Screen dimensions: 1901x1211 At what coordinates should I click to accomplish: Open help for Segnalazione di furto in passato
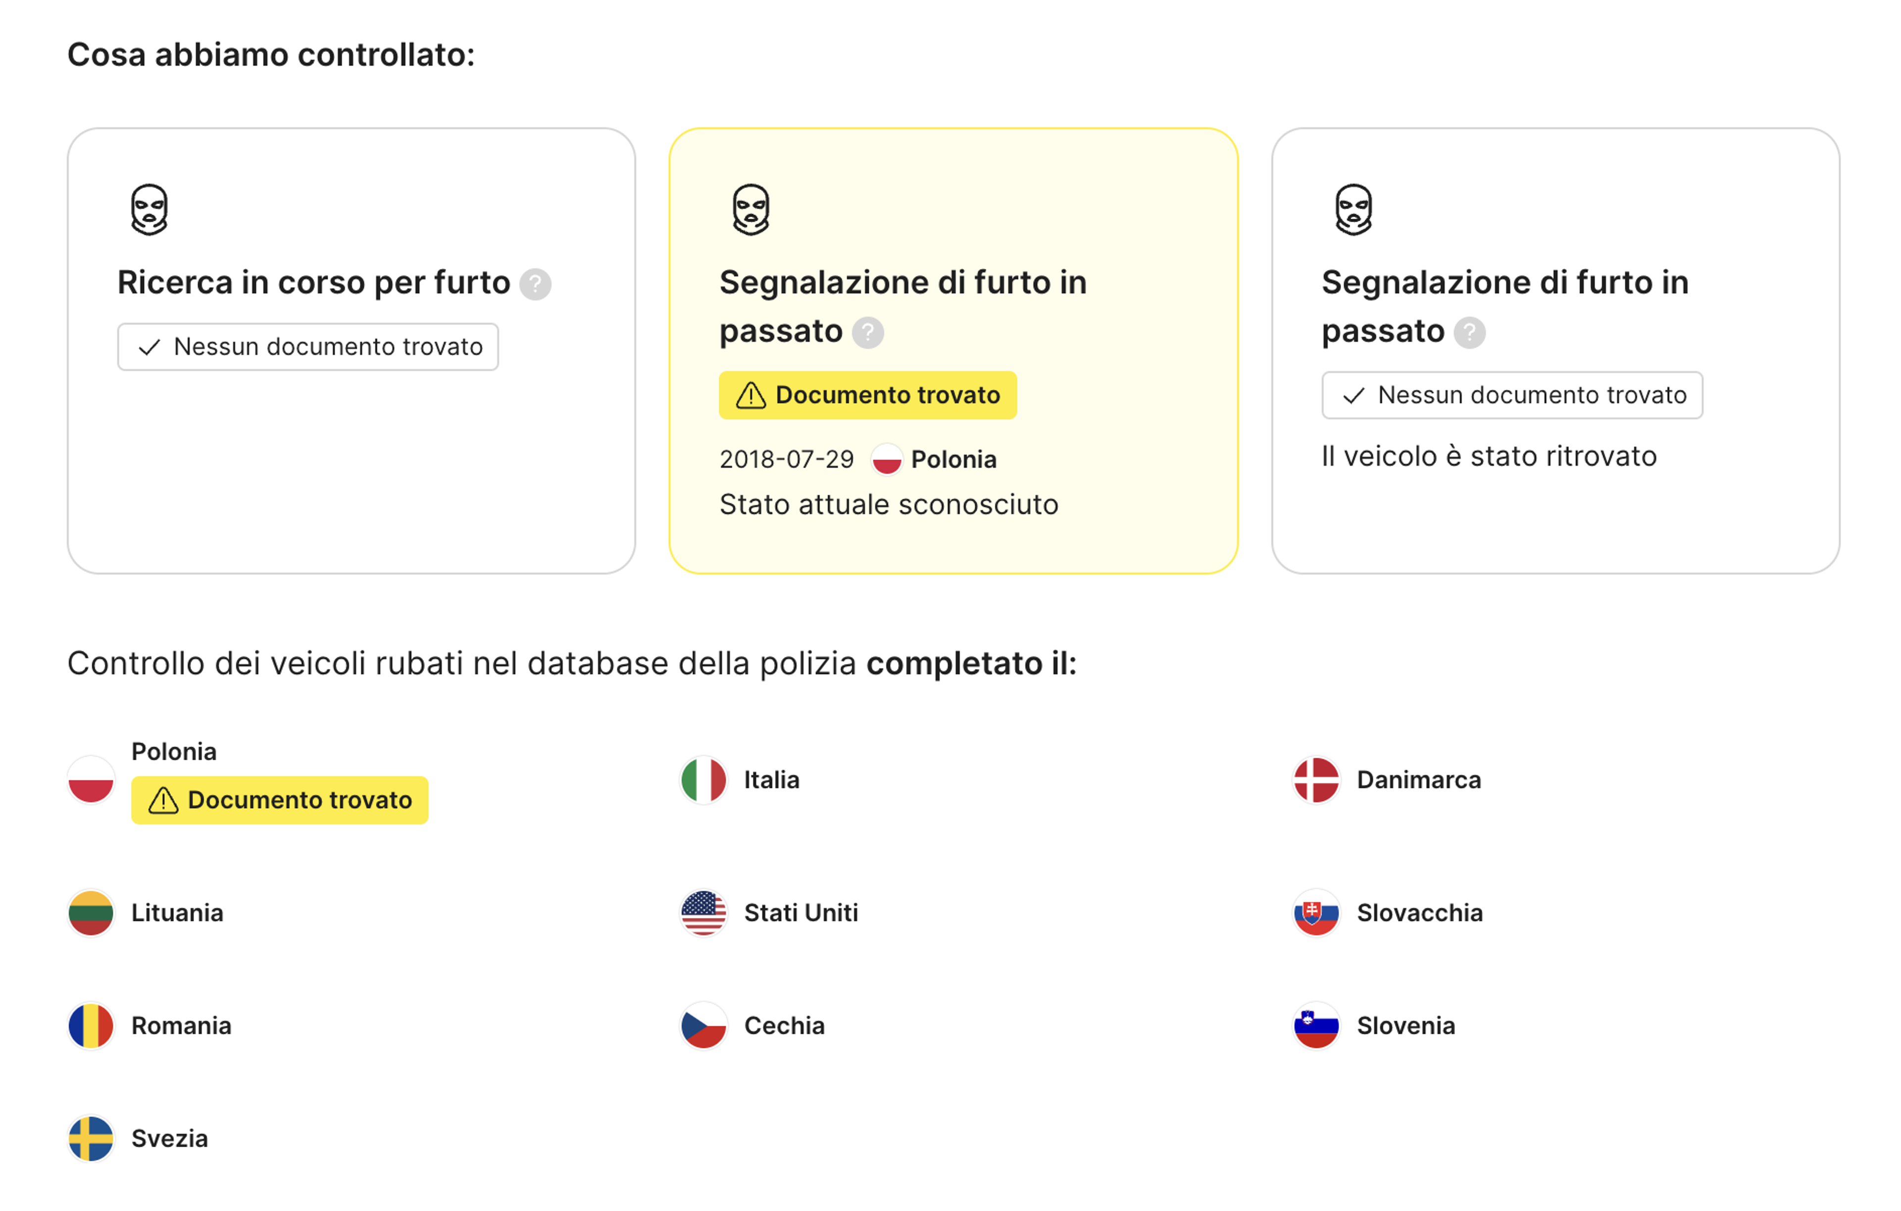868,333
